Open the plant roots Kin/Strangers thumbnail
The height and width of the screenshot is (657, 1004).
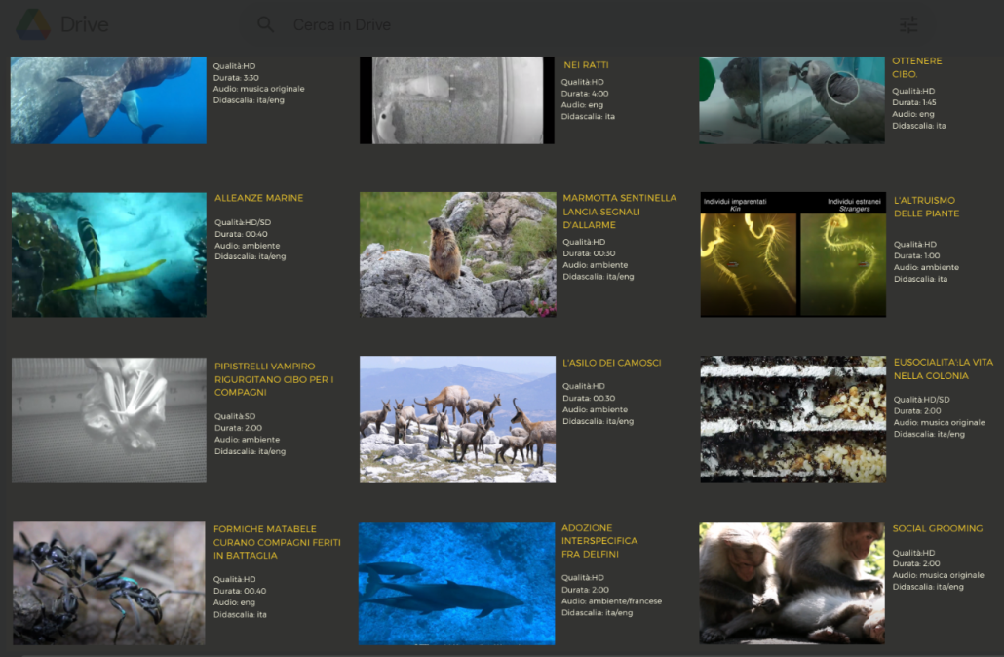click(x=792, y=254)
